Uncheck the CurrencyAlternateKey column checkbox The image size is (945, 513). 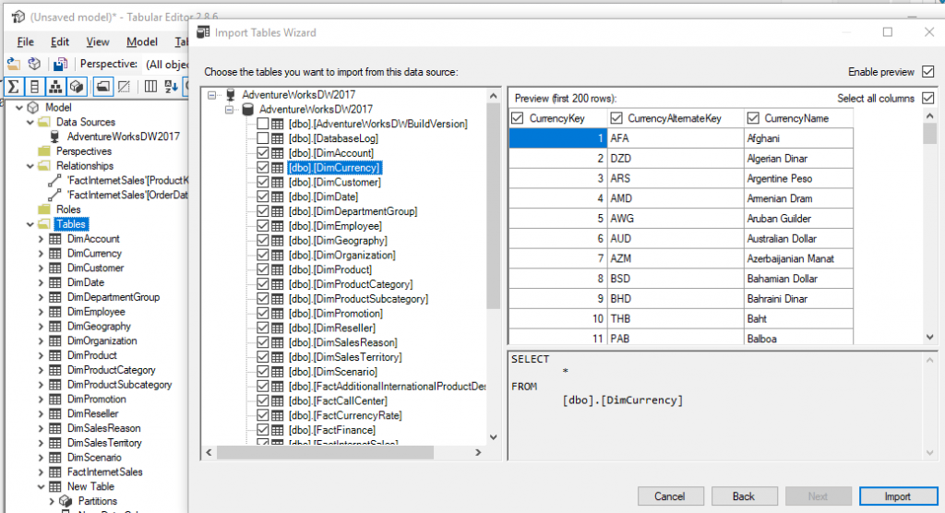616,118
